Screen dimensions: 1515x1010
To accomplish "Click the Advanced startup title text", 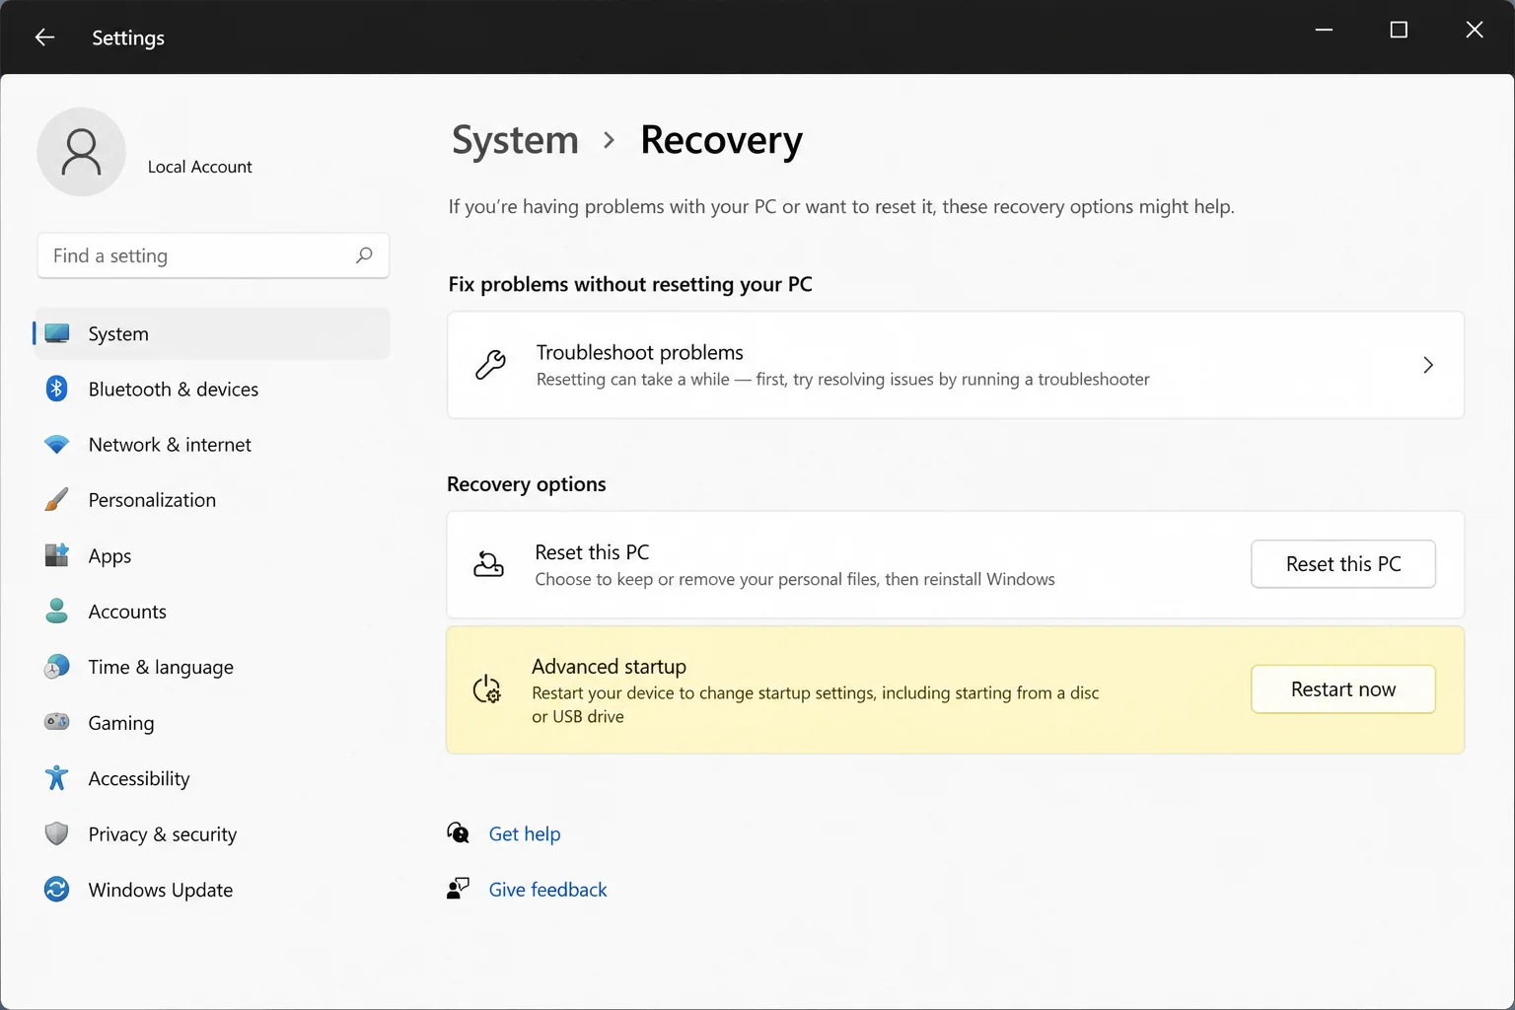I will click(x=609, y=666).
